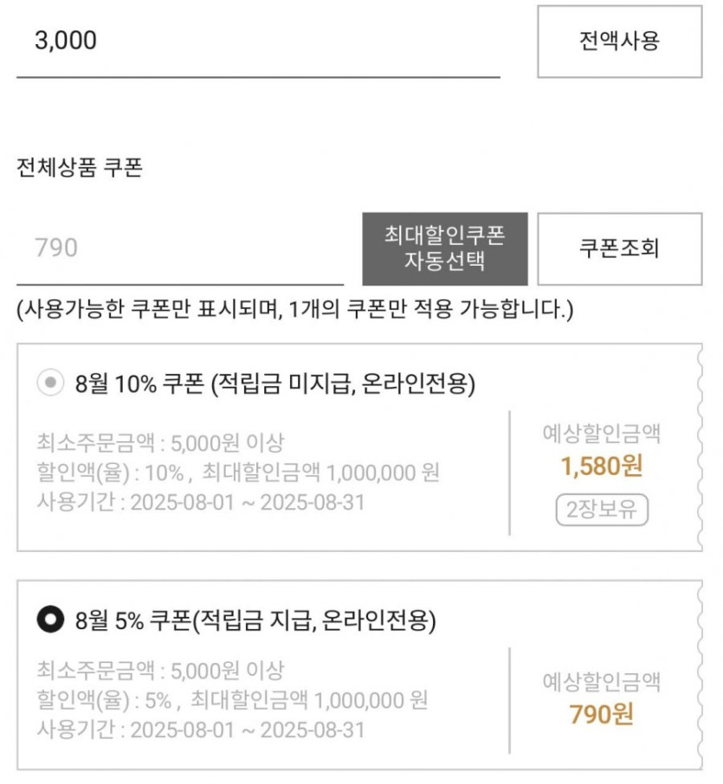Select the 8월 10% 쿠폰 radio button
Viewport: 723px width, 784px height.
click(51, 383)
